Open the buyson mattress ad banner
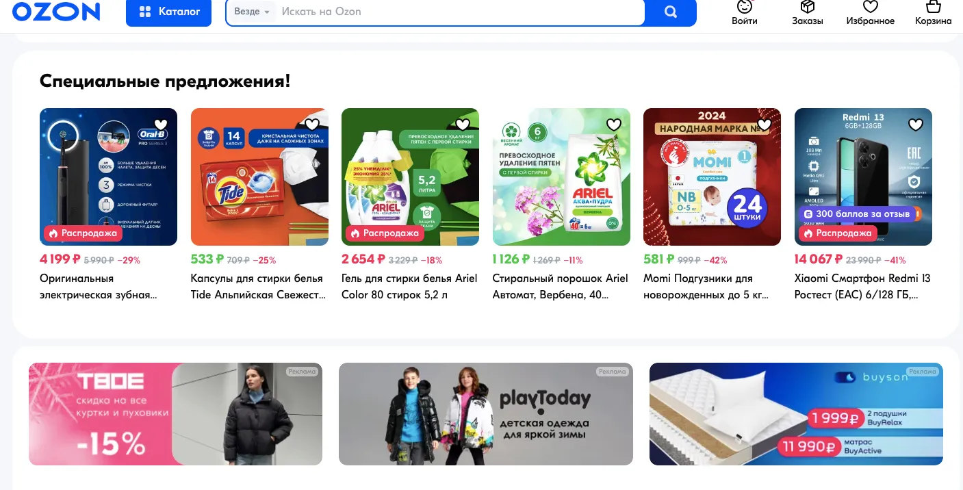 pos(796,414)
